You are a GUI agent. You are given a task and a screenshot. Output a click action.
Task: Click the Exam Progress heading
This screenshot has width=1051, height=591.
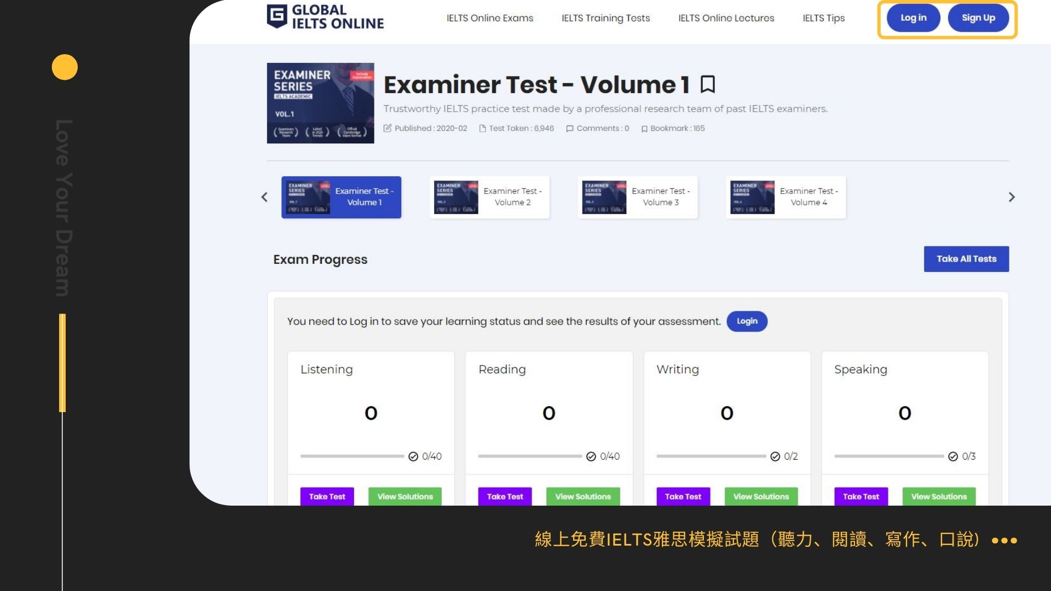point(320,259)
